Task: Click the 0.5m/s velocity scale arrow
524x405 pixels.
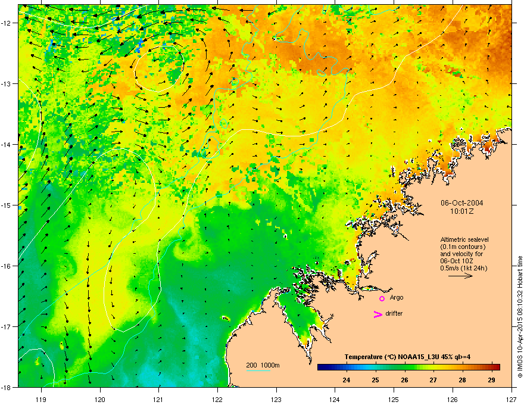Action: click(460, 276)
